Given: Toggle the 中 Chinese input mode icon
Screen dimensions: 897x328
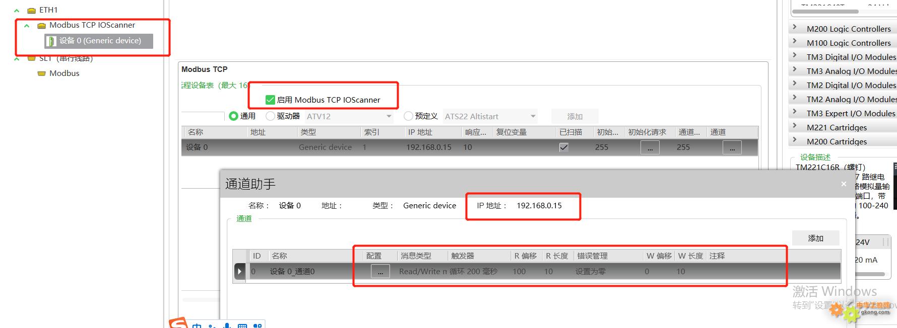Looking at the screenshot, I should [197, 325].
